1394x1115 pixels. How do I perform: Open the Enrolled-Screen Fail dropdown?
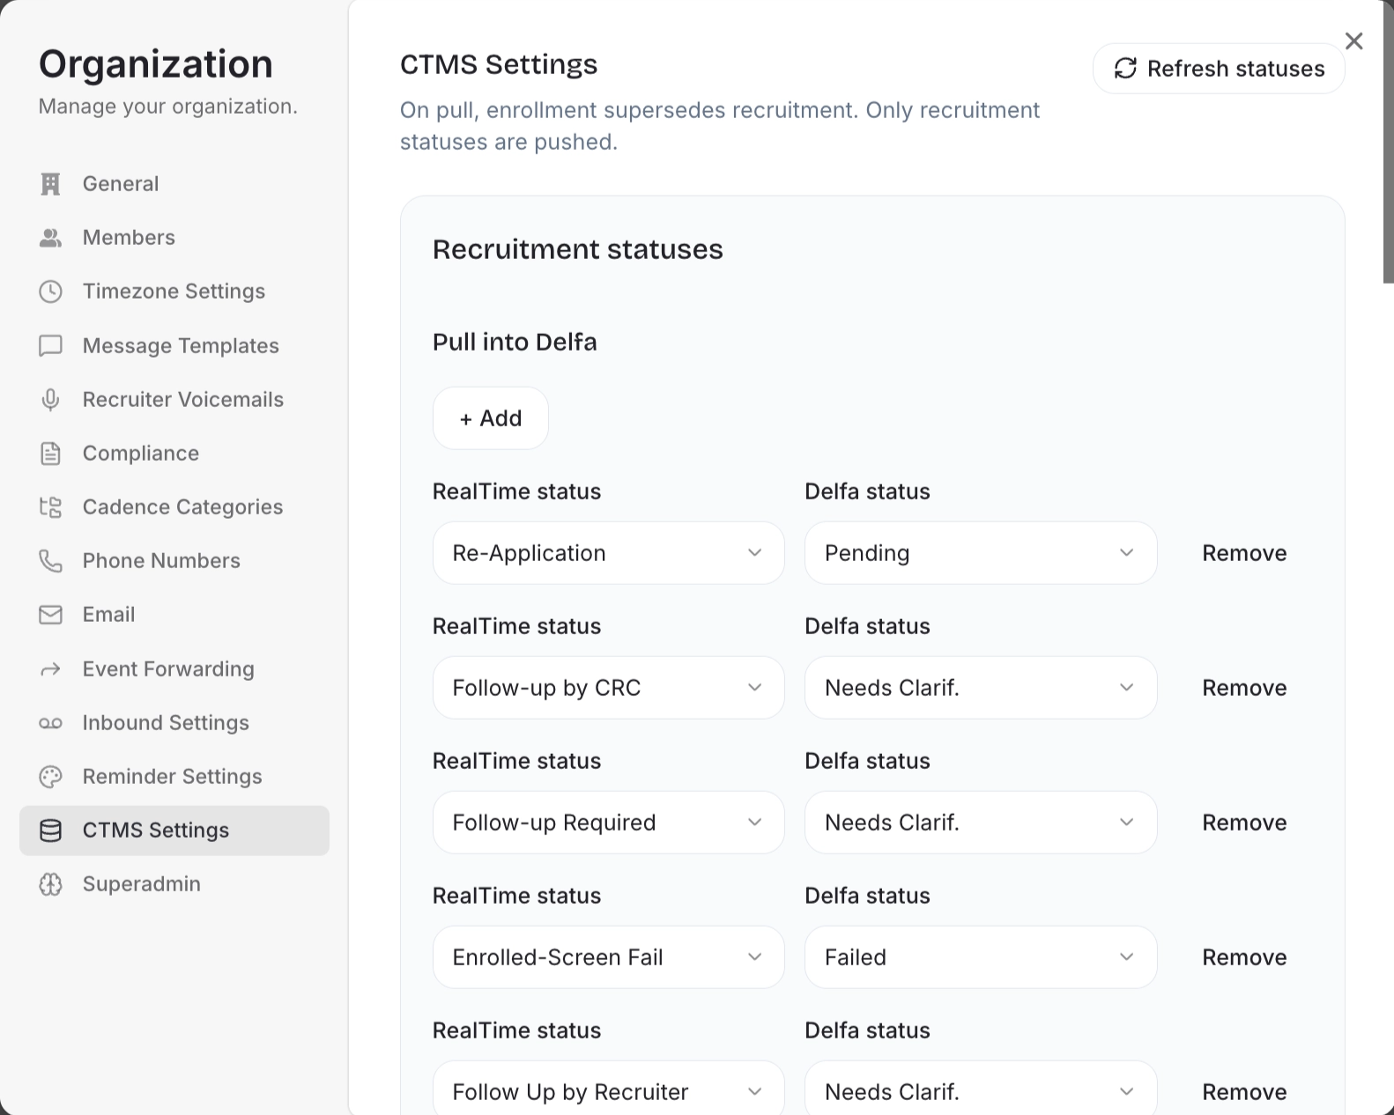[x=608, y=957]
